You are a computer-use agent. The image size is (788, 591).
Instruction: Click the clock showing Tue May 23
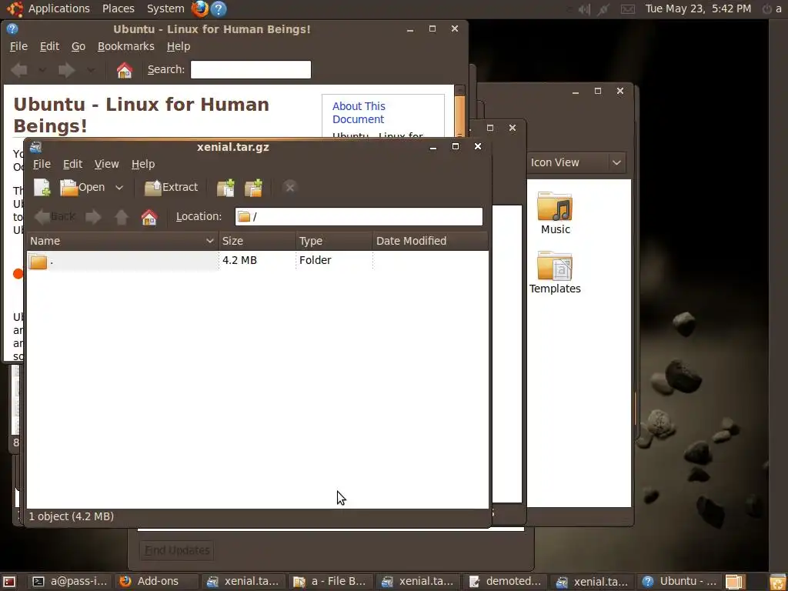pos(698,8)
